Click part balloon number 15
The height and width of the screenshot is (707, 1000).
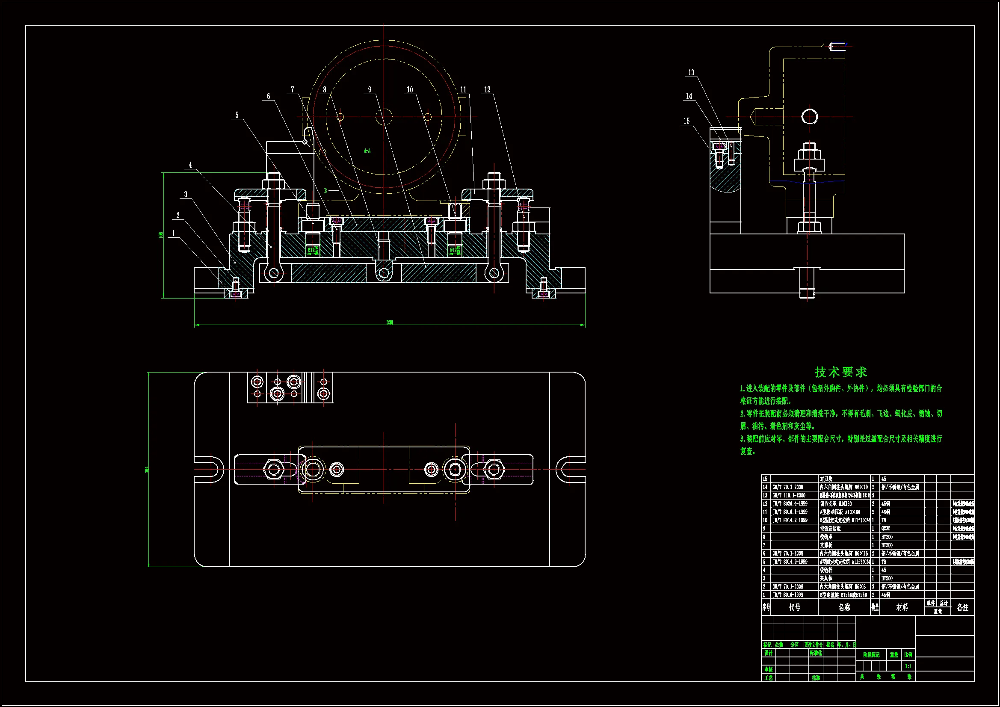pyautogui.click(x=686, y=121)
